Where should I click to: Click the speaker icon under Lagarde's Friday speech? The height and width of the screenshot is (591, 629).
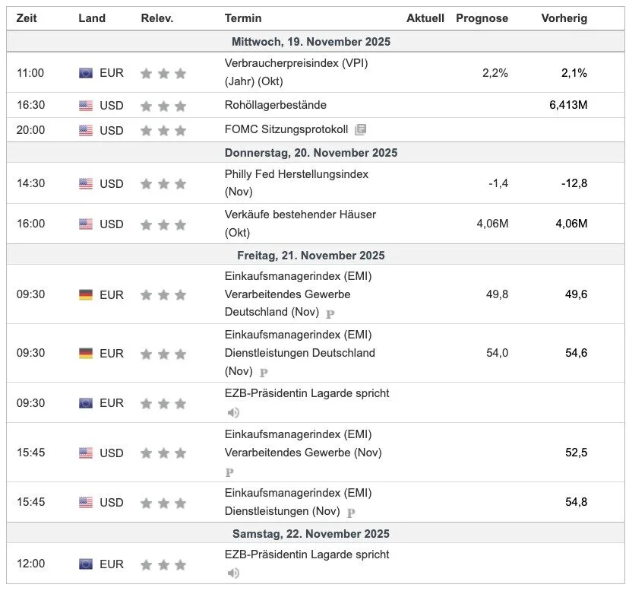233,412
